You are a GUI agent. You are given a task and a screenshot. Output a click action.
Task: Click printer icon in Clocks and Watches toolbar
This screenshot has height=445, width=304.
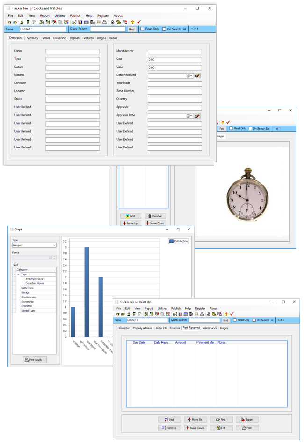coord(105,22)
